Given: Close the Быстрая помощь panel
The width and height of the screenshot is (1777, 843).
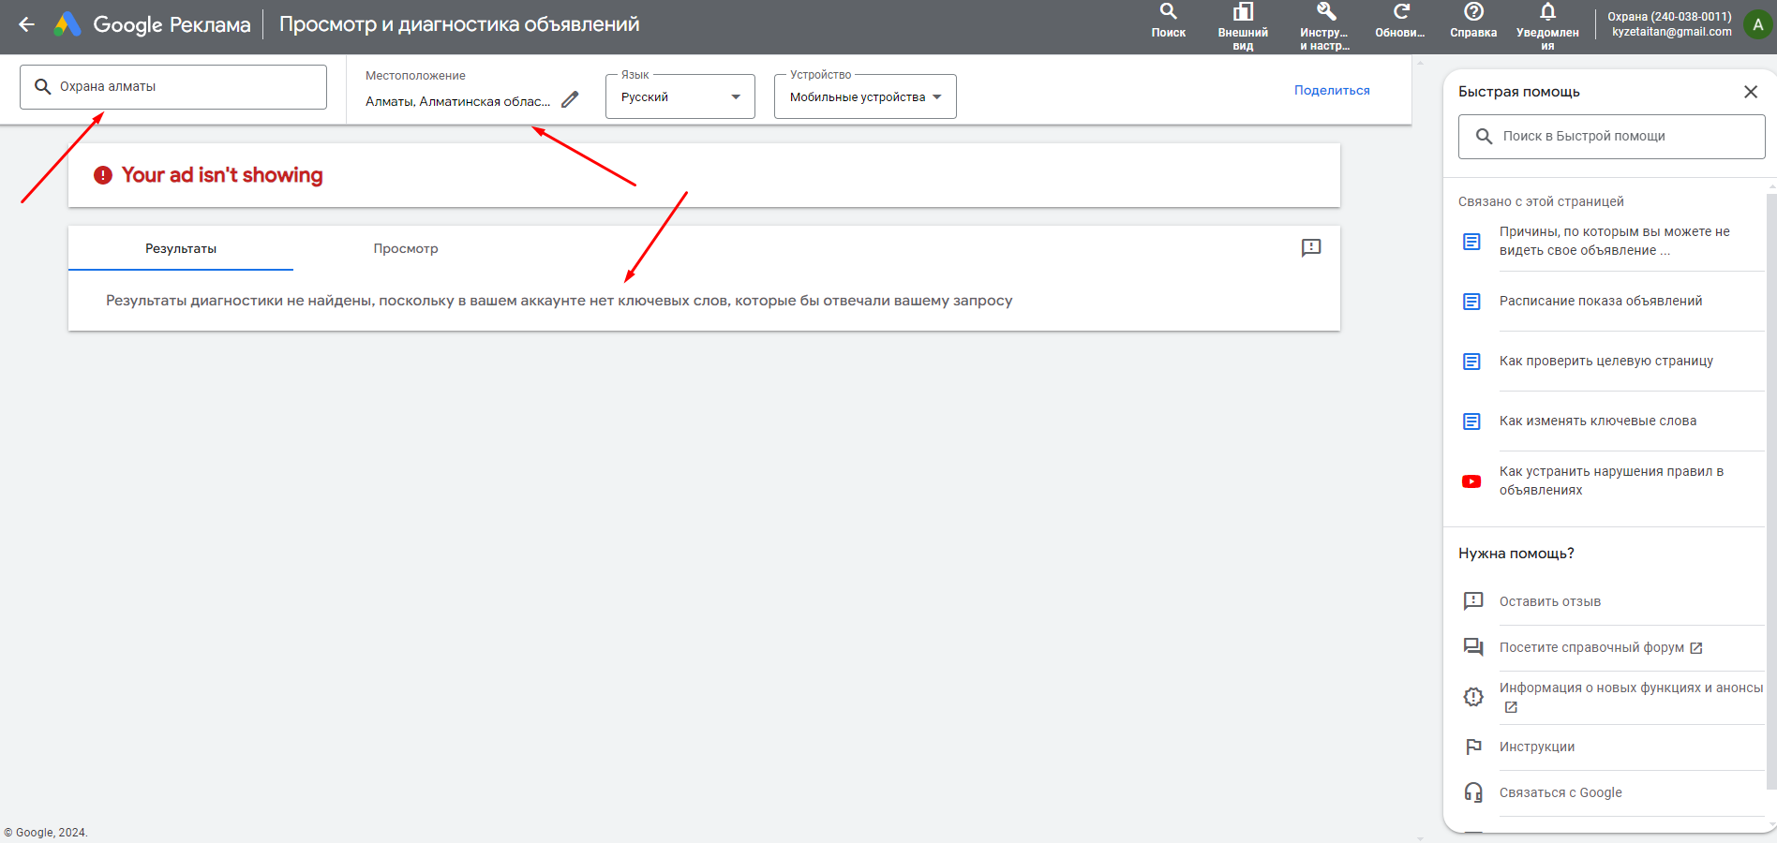Looking at the screenshot, I should [1750, 92].
